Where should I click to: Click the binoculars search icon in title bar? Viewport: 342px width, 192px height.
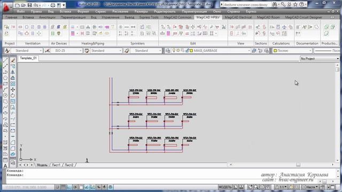coord(275,4)
